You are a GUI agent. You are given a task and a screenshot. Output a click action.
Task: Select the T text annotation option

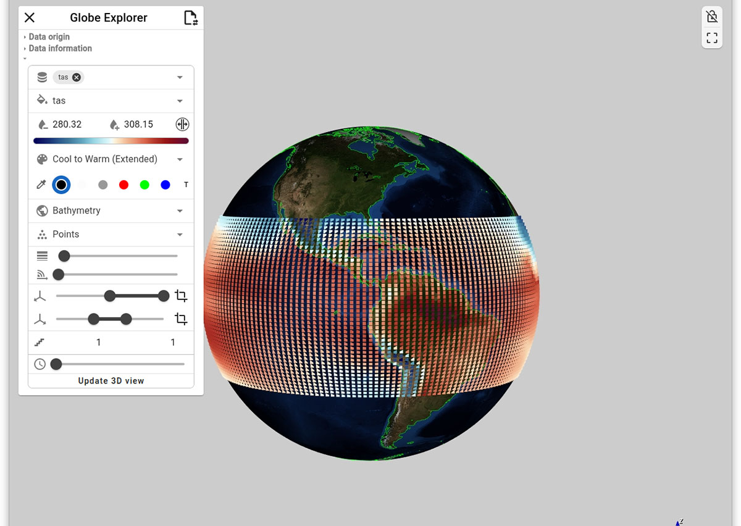185,185
